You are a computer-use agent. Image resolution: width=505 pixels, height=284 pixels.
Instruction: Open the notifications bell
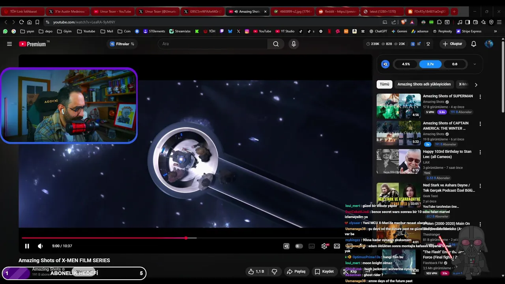(473, 44)
